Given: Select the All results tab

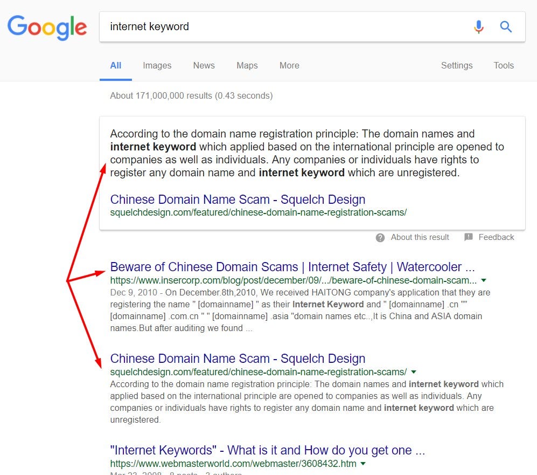Looking at the screenshot, I should [x=116, y=65].
